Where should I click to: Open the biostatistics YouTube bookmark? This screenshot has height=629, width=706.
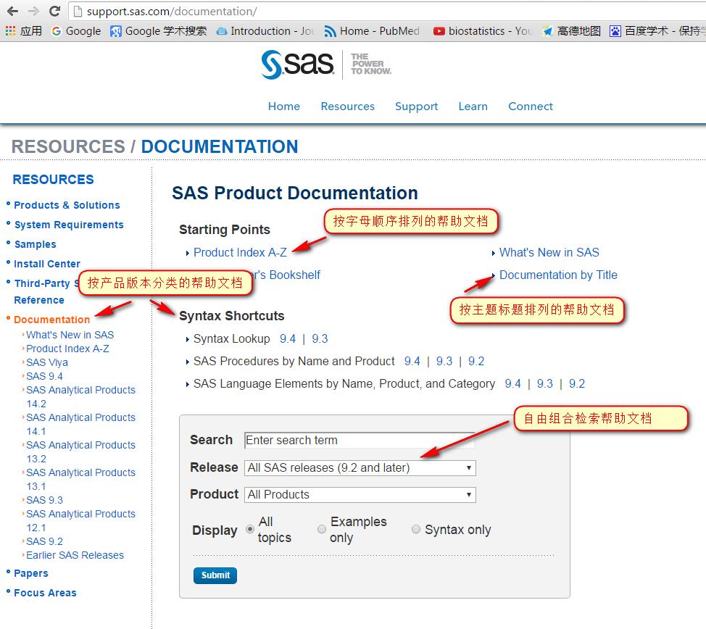click(483, 31)
